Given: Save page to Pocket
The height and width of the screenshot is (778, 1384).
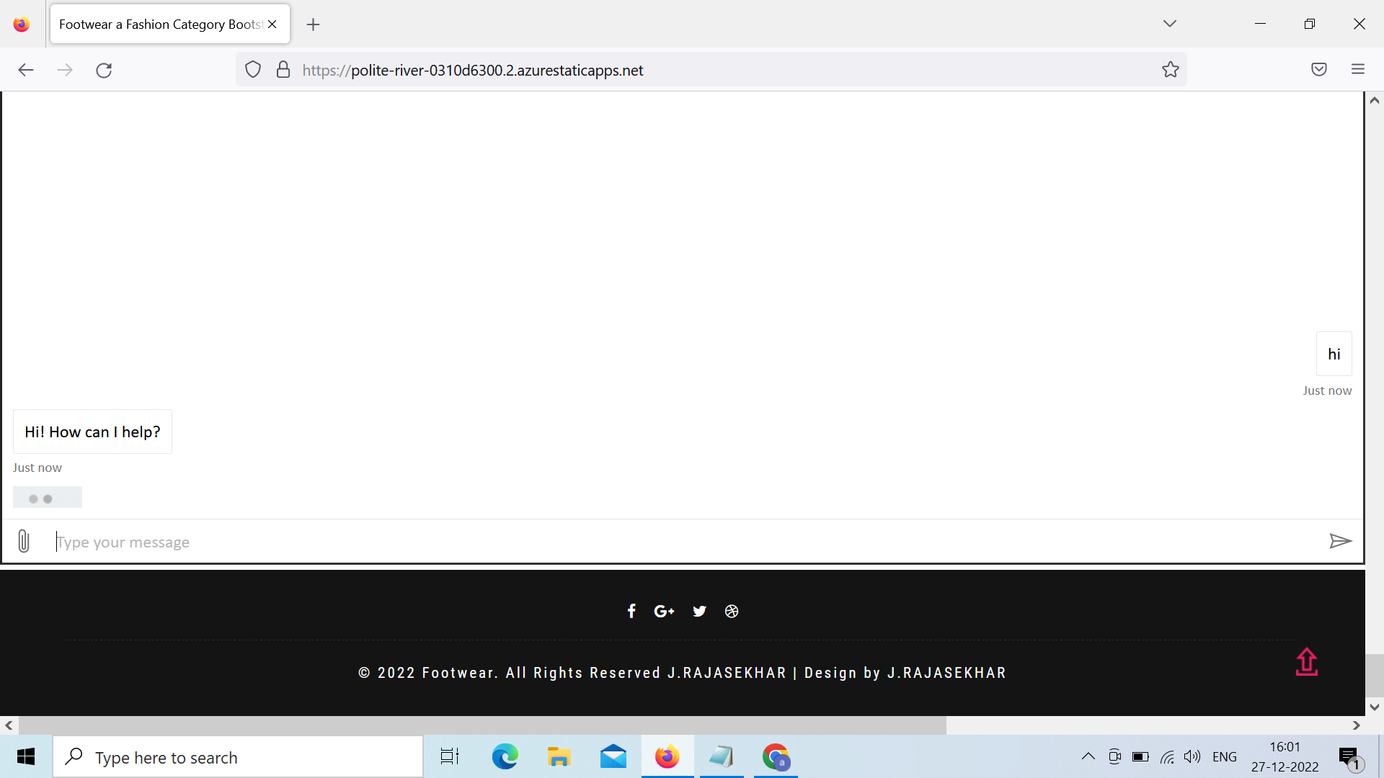Looking at the screenshot, I should pos(1318,70).
